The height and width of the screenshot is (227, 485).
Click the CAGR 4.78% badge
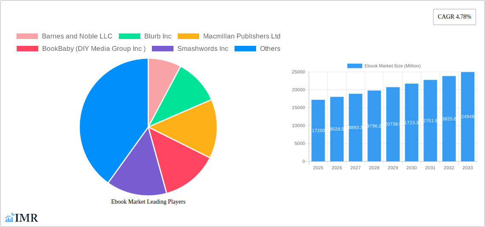[454, 17]
